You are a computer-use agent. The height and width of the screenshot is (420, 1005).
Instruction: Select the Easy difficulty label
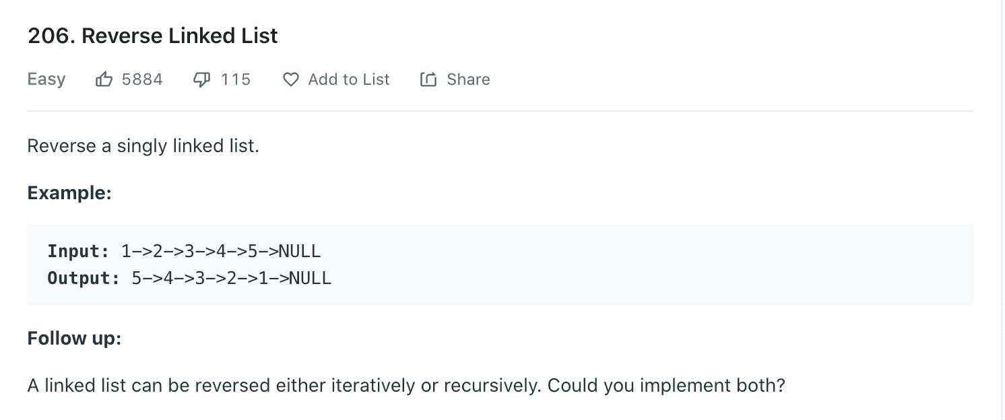tap(45, 79)
